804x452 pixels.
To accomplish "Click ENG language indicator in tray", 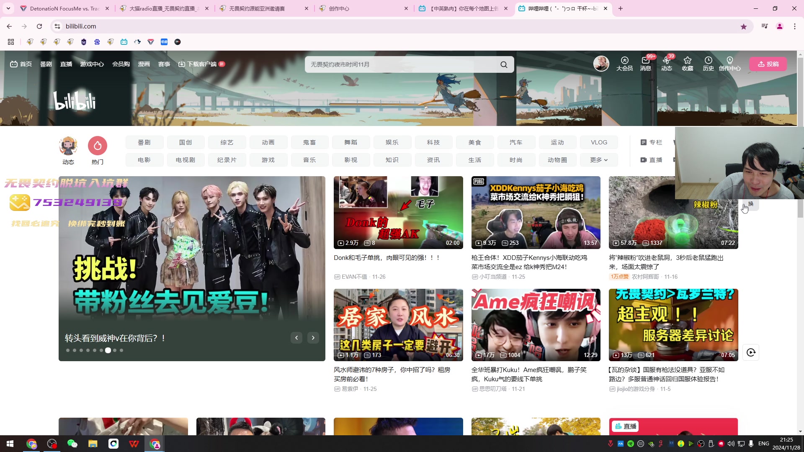I will click(x=763, y=444).
